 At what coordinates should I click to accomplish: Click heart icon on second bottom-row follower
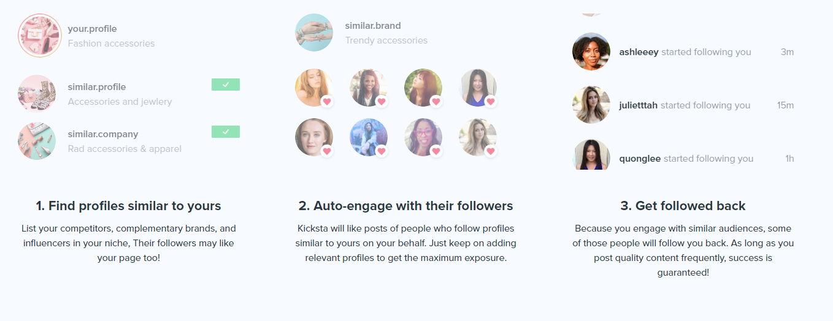click(382, 151)
